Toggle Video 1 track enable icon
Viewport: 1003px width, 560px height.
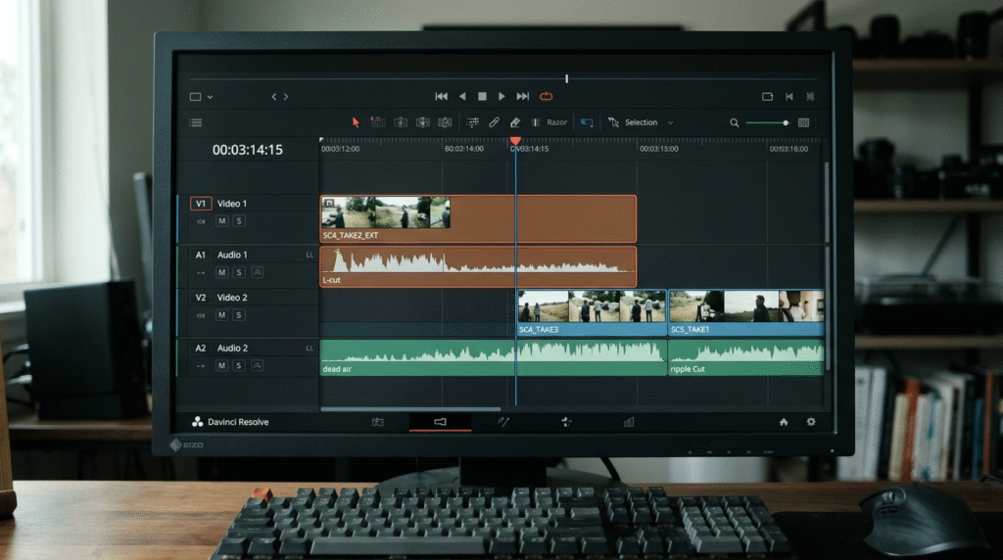click(x=201, y=221)
